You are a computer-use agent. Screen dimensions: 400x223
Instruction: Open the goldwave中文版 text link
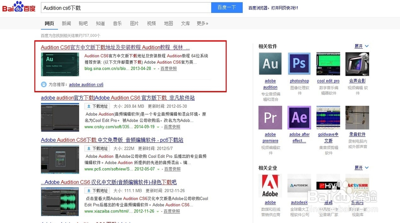point(328,137)
